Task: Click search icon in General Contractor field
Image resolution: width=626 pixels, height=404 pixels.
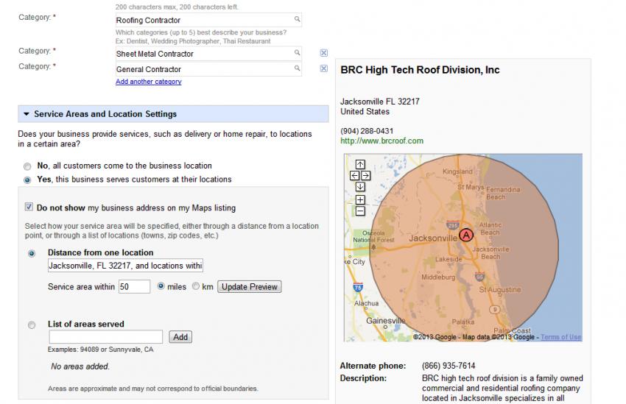Action: click(x=297, y=68)
